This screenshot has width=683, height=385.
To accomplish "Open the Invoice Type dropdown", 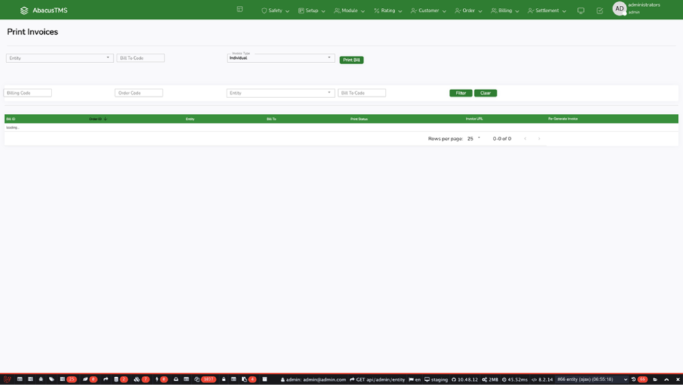I will pyautogui.click(x=281, y=58).
